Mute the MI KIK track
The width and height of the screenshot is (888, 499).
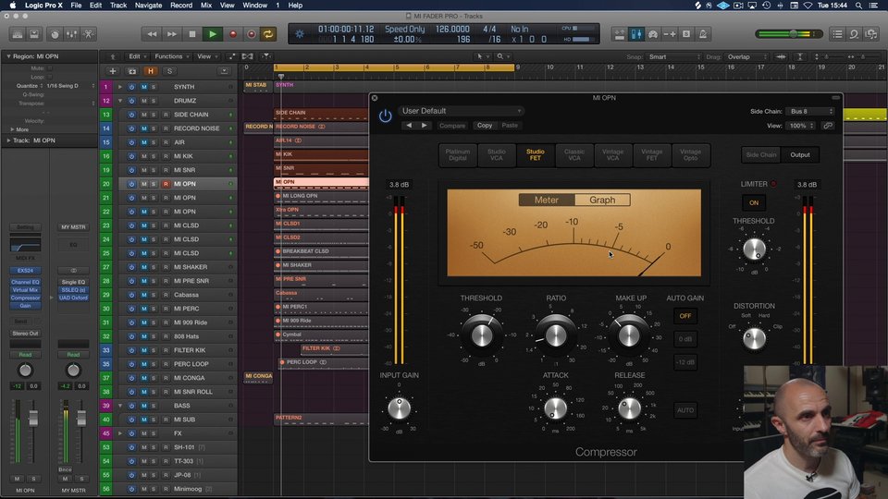[x=144, y=156]
